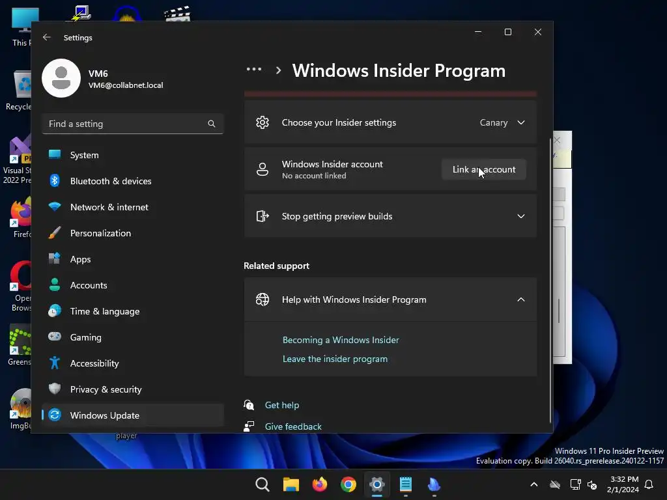Click the Stop getting preview builds exit icon
Image resolution: width=667 pixels, height=500 pixels.
[263, 216]
